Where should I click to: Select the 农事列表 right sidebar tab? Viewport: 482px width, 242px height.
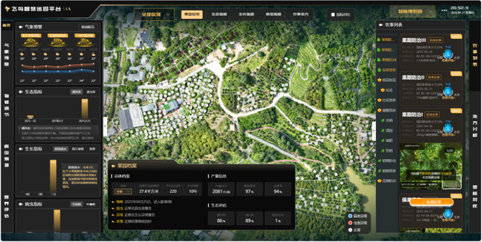tap(475, 52)
